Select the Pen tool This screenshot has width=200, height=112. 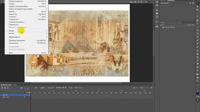tap(197, 20)
